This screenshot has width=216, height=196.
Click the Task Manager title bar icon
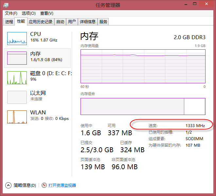(6, 5)
